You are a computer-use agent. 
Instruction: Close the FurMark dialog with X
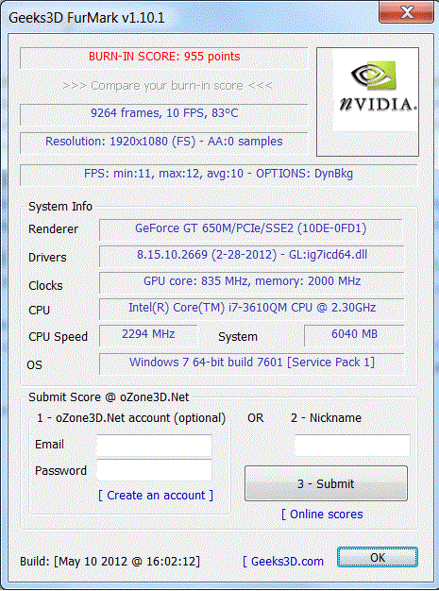click(x=406, y=12)
